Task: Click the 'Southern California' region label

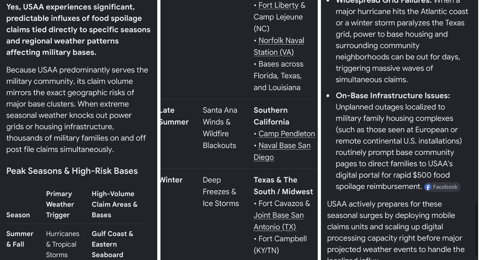Action: click(x=271, y=116)
